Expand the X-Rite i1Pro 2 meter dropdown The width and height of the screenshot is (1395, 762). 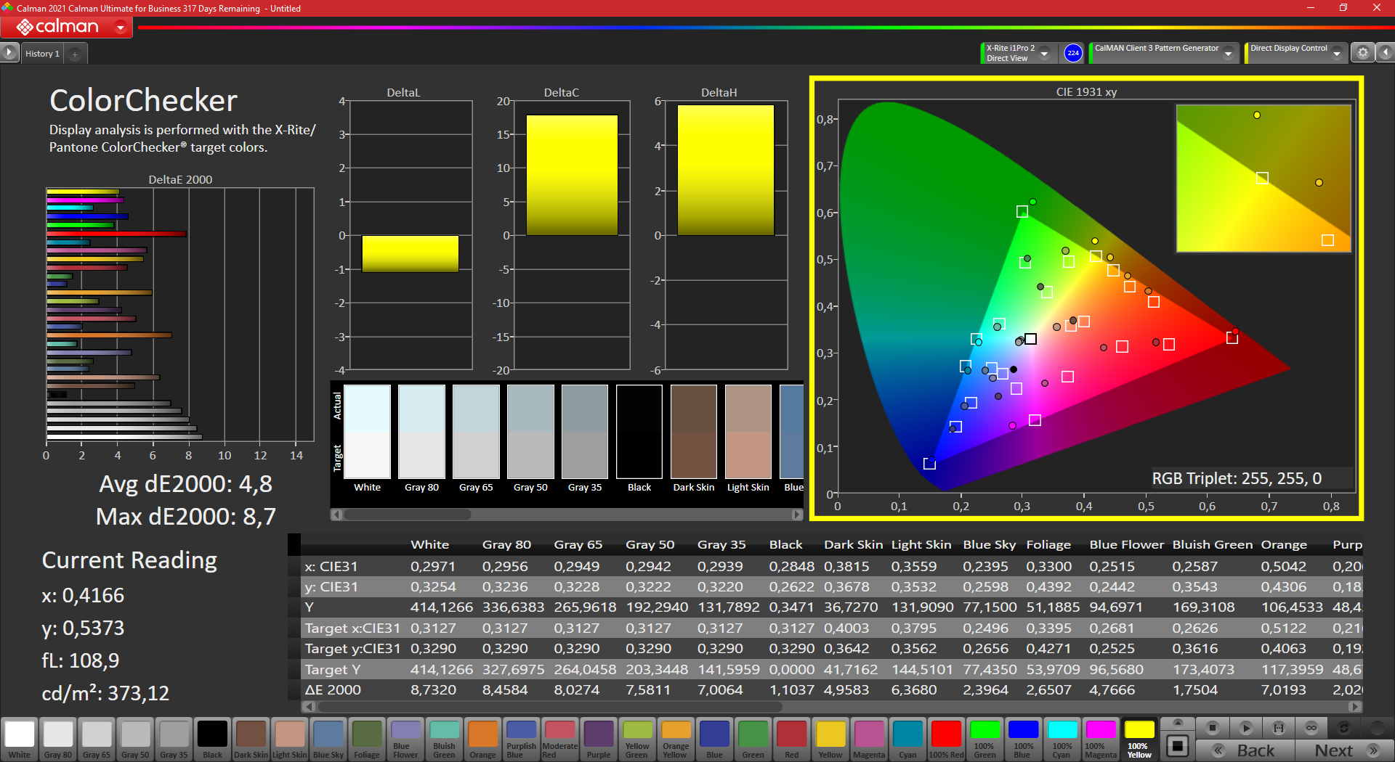pyautogui.click(x=1044, y=53)
